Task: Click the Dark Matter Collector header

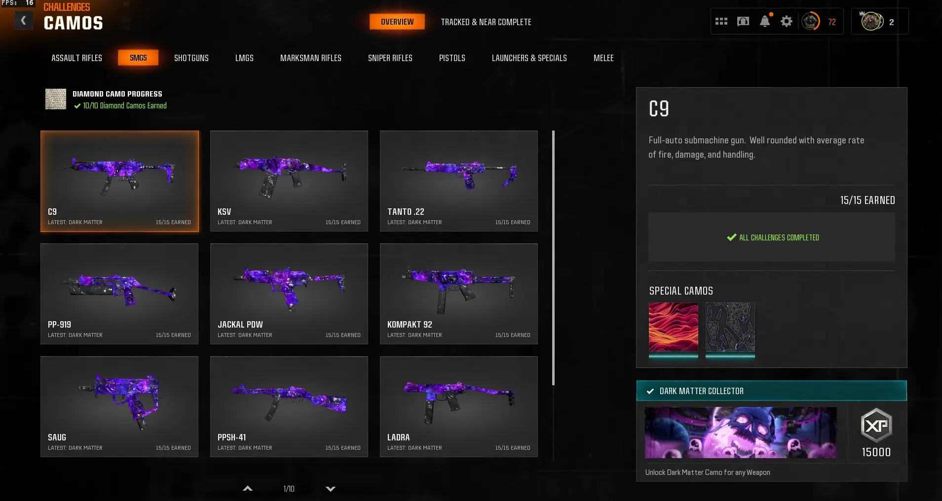Action: (772, 391)
